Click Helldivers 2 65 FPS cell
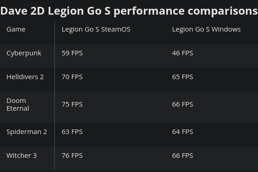Screen dimensions: 258x172 pos(182,77)
